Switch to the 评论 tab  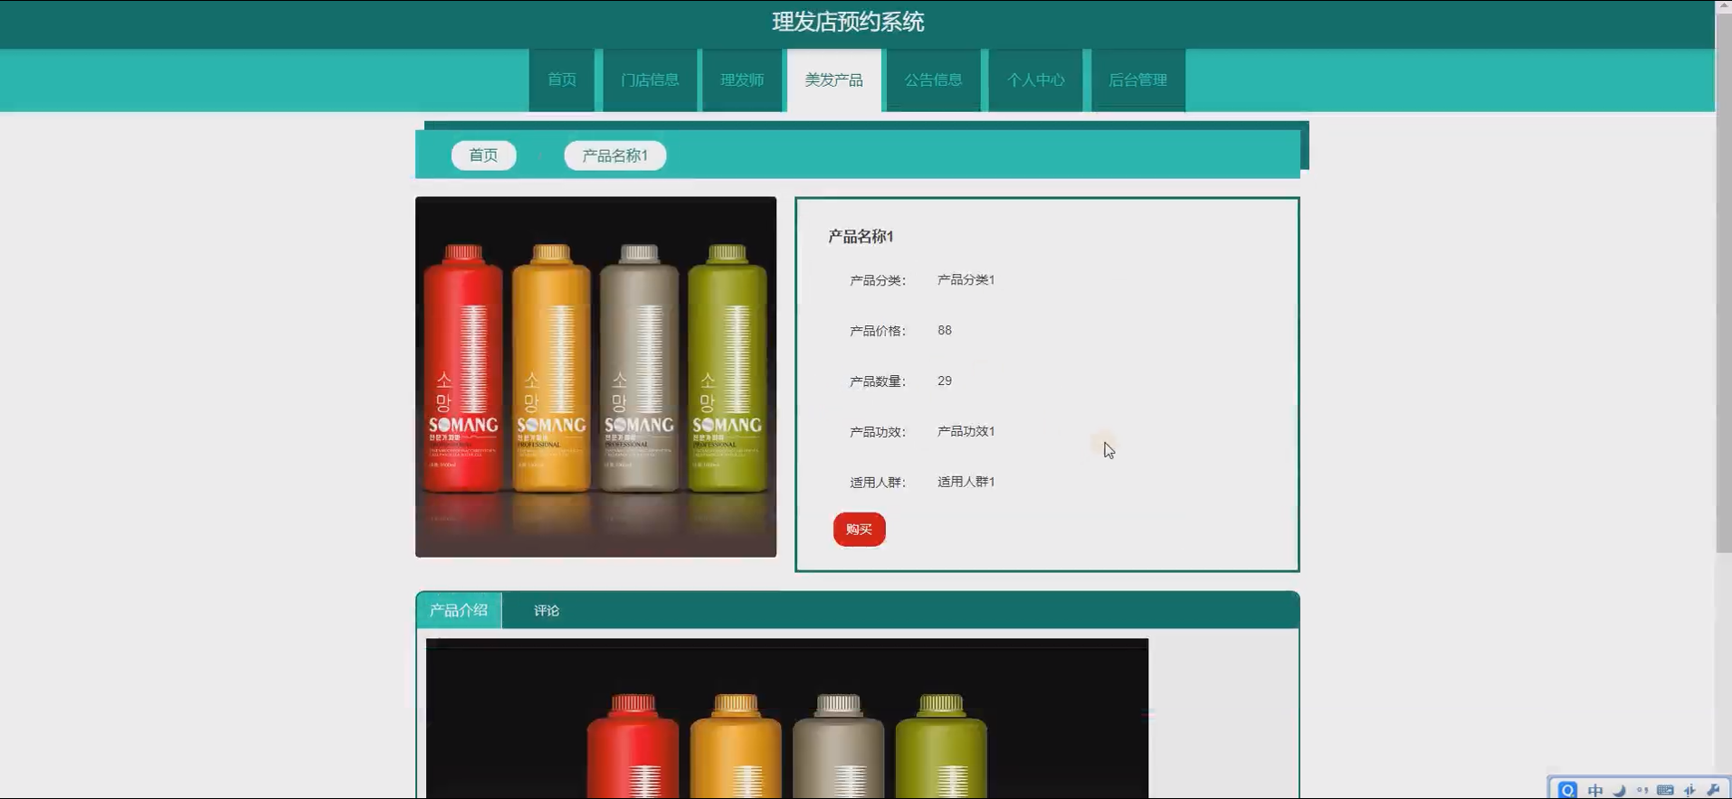pyautogui.click(x=547, y=610)
